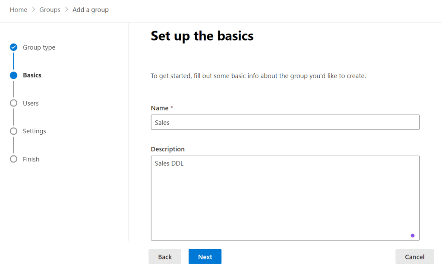Click the Back button
Viewport: 442px width, 268px height.
coord(165,256)
